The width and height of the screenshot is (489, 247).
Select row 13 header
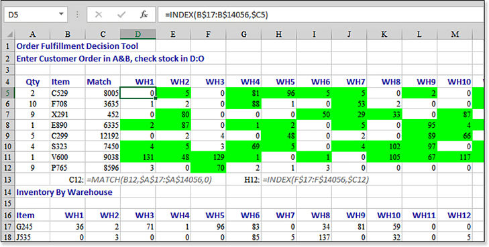tap(8, 179)
